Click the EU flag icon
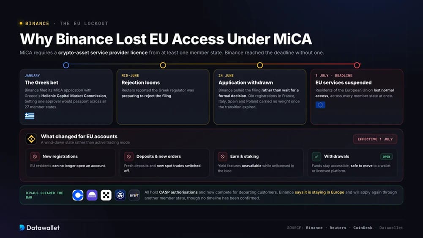The height and width of the screenshot is (238, 423). tap(320, 105)
